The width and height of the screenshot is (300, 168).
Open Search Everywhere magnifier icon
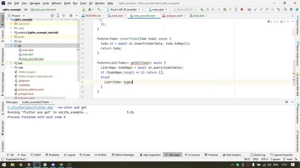point(285,9)
